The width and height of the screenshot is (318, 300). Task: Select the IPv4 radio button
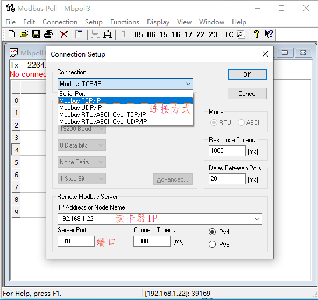click(212, 232)
